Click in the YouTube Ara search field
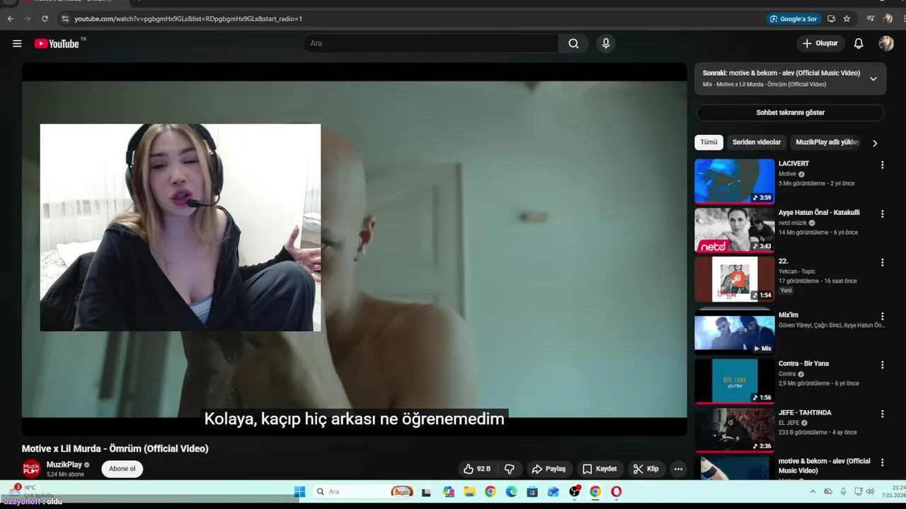 (431, 44)
